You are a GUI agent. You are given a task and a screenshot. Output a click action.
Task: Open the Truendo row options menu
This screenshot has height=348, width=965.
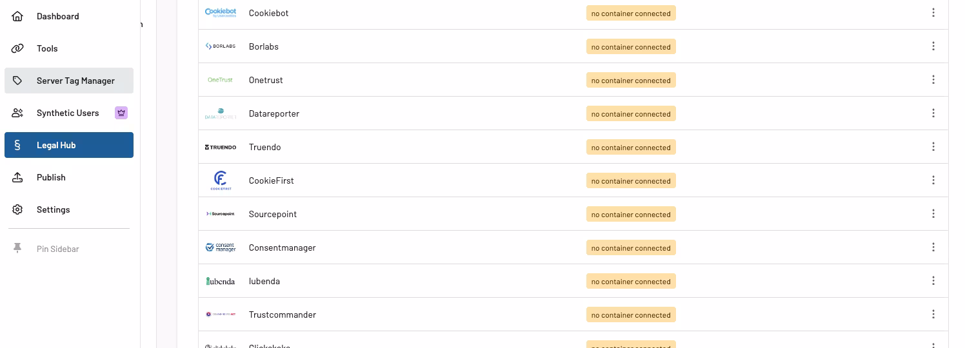coord(933,147)
